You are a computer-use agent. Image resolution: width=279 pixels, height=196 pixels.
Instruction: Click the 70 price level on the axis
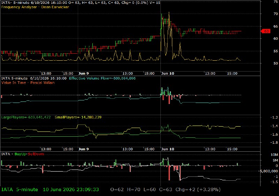click(x=276, y=14)
